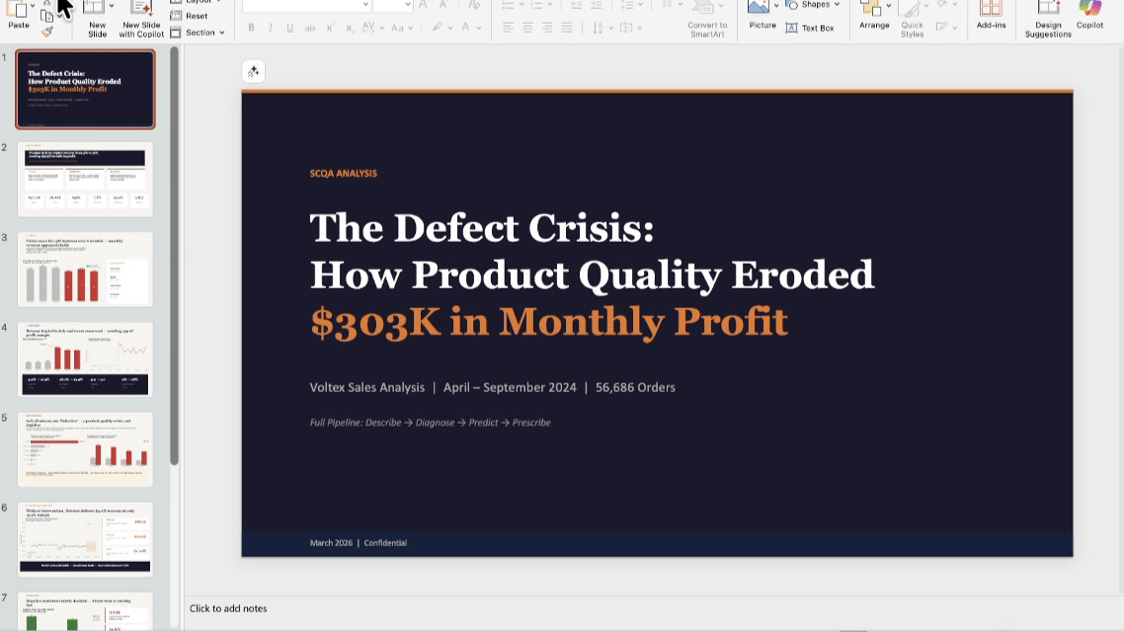The image size is (1124, 632).
Task: Click the 'Click to add notes' field
Action: pyautogui.click(x=228, y=608)
